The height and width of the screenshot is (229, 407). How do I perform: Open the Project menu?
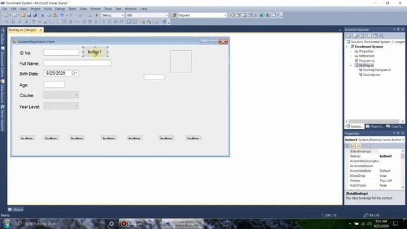(36, 9)
